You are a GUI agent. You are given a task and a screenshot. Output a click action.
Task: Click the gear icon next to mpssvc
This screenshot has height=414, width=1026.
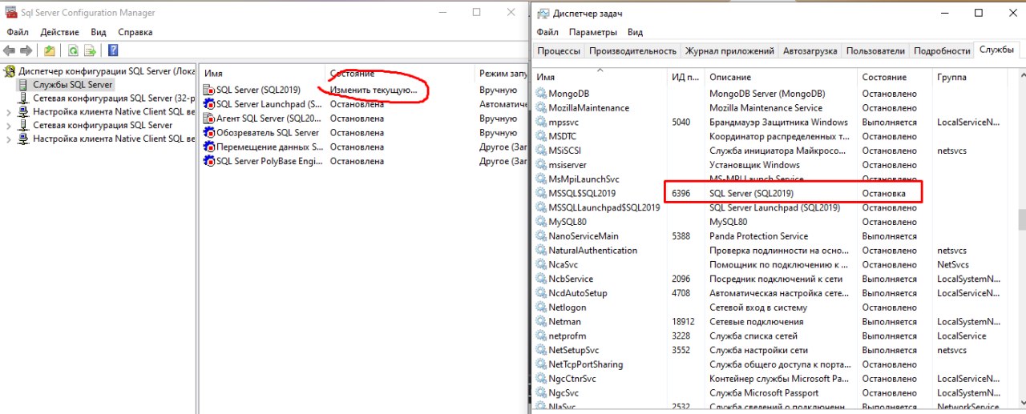point(541,122)
